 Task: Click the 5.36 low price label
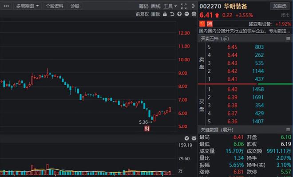[x=143, y=122]
